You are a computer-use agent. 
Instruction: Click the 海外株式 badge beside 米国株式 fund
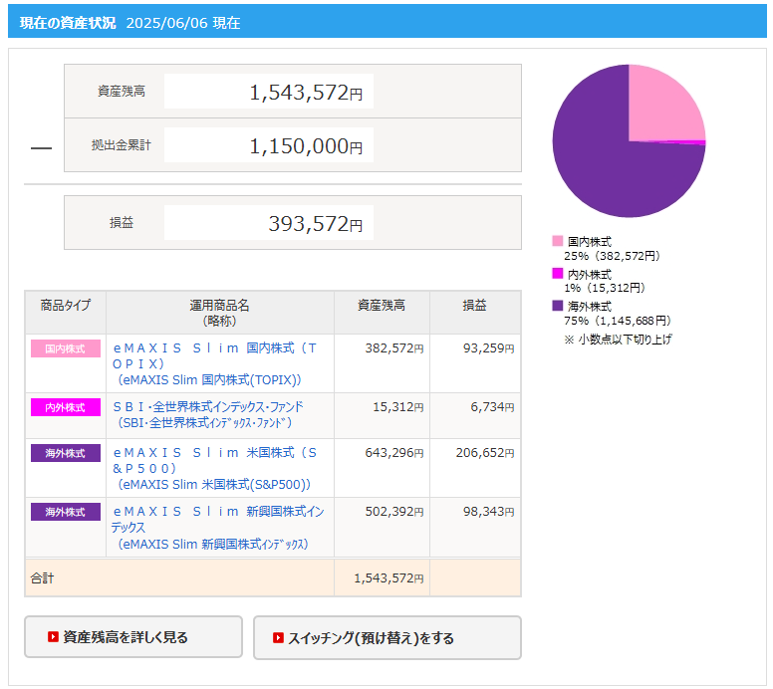(x=66, y=453)
